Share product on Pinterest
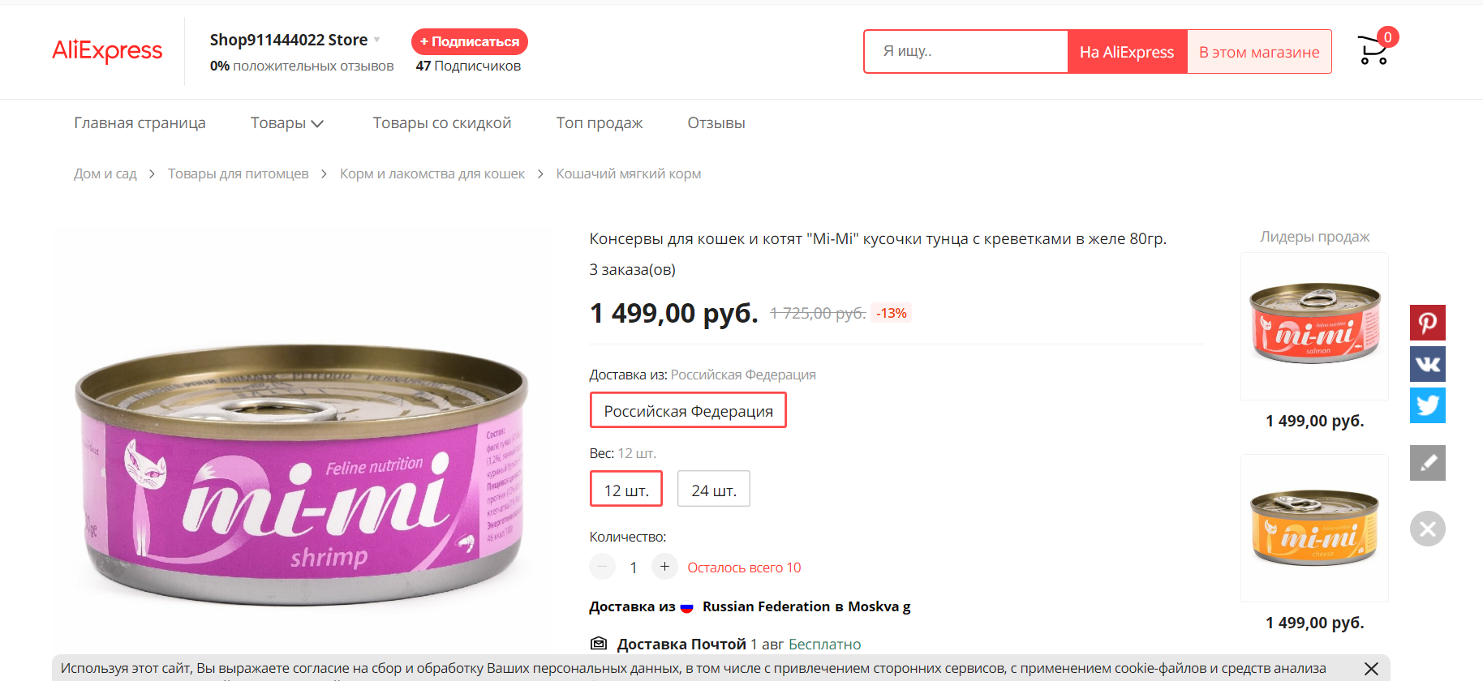This screenshot has height=681, width=1483. pos(1428,323)
